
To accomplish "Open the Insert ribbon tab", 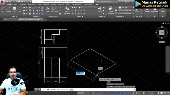I will pos(15,4).
